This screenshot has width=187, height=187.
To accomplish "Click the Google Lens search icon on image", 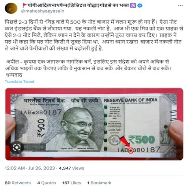I will pyautogui.click(x=17, y=148).
